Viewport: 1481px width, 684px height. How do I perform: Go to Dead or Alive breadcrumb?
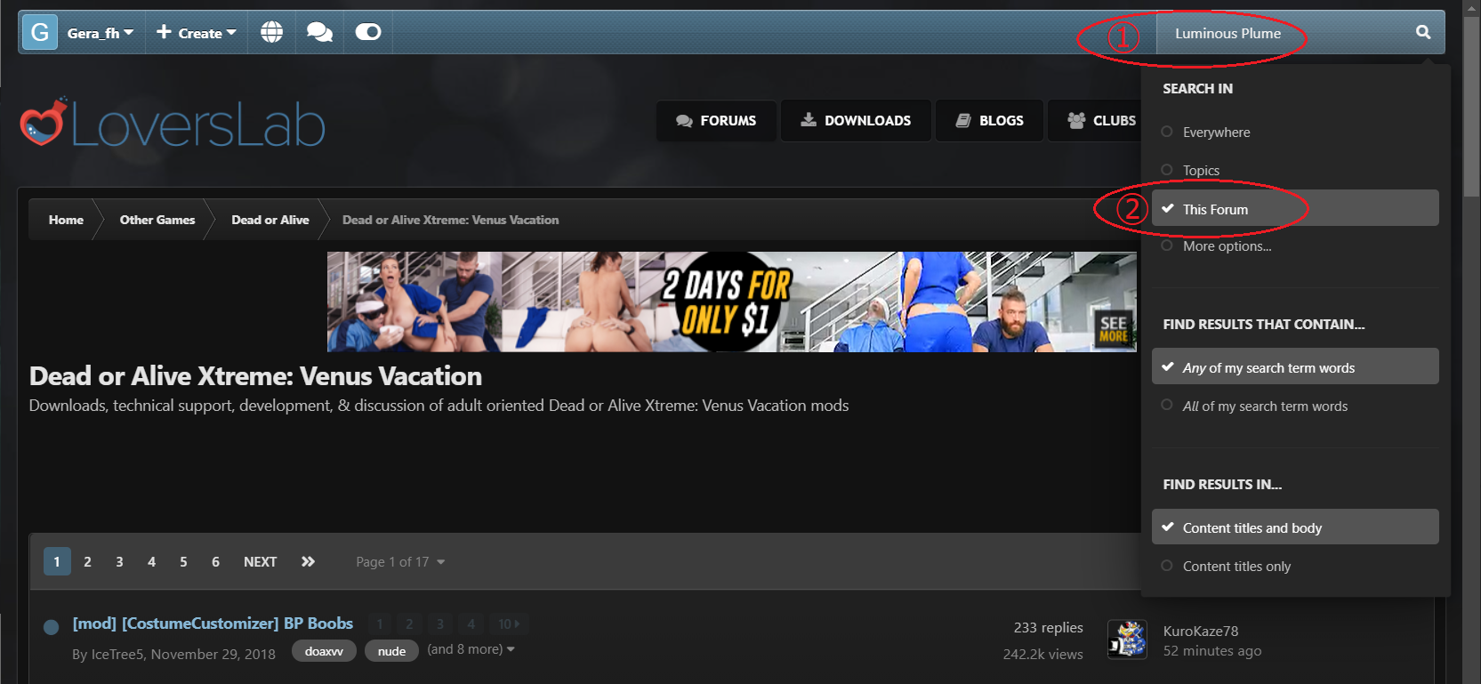[270, 220]
